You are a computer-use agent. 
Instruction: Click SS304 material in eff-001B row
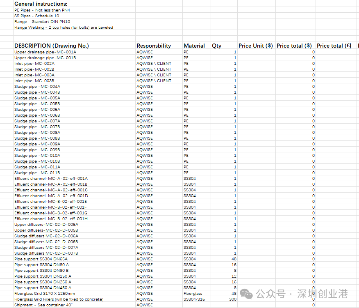tap(196, 184)
